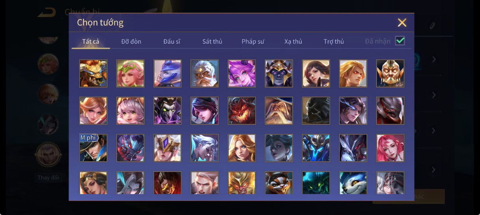Select the pink-haired woman hero portrait
The width and height of the screenshot is (480, 215).
pyautogui.click(x=390, y=148)
